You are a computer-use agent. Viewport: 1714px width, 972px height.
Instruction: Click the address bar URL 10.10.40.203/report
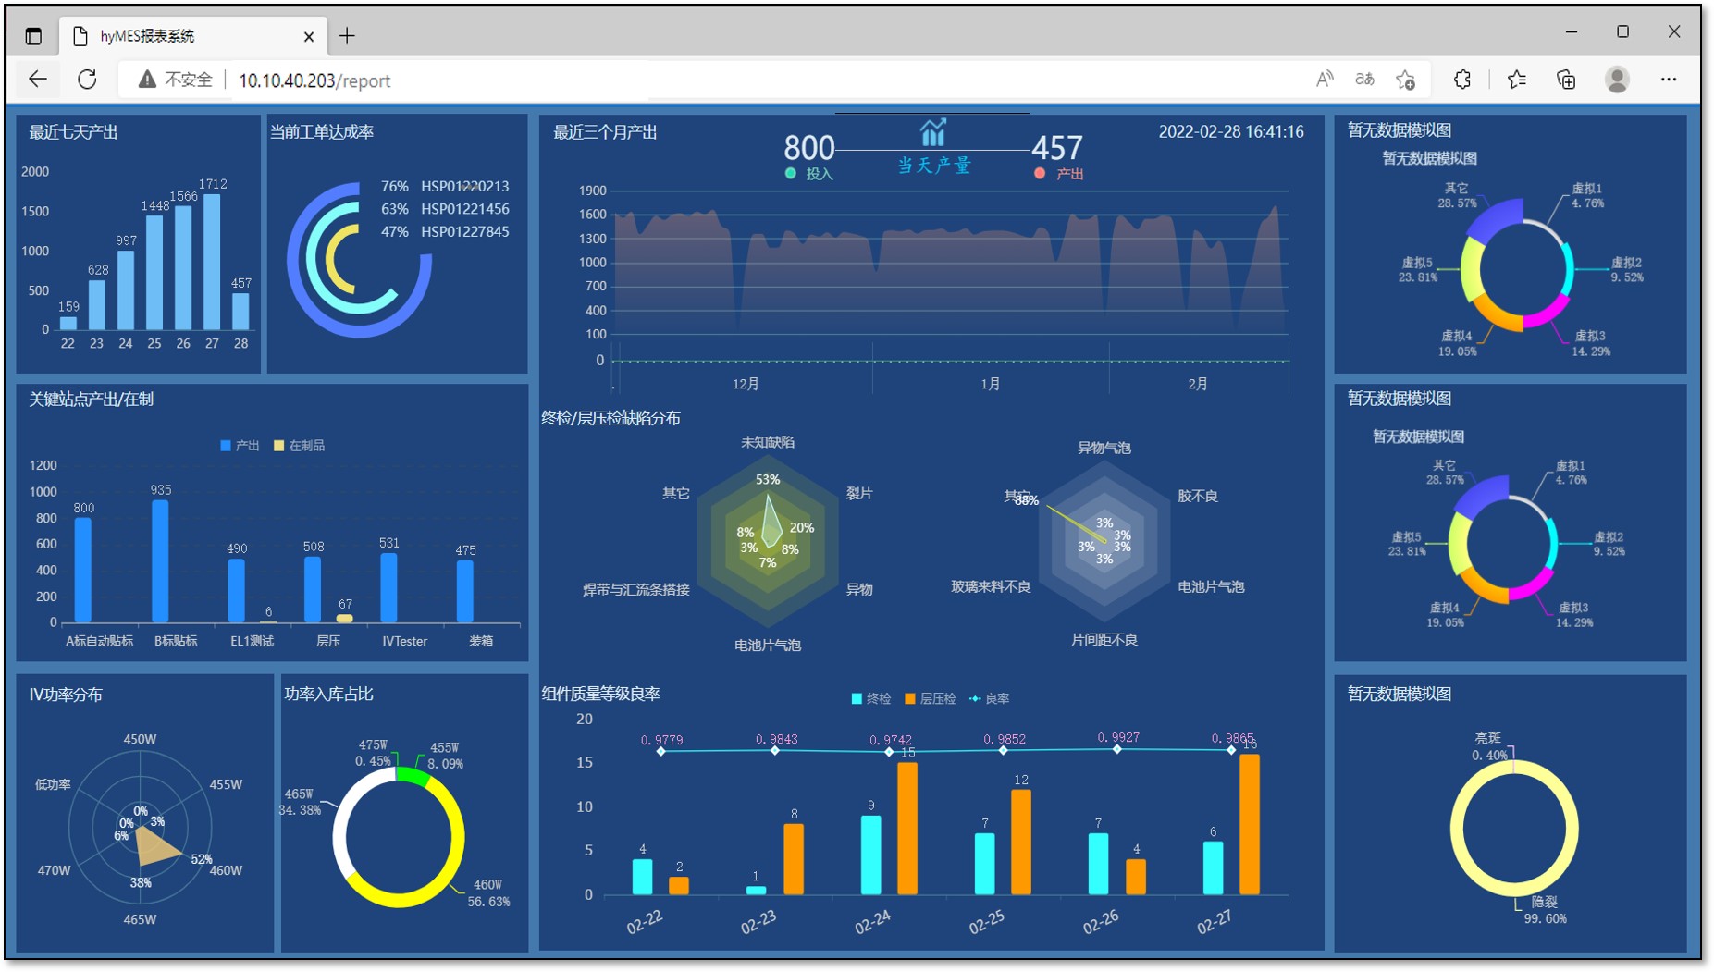[314, 80]
